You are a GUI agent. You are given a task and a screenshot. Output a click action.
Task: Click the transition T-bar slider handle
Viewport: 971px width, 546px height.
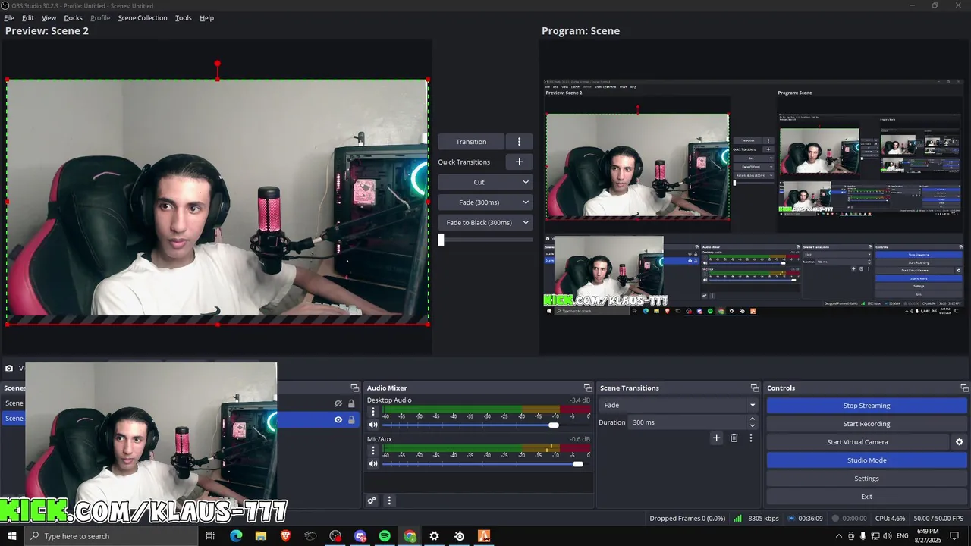click(441, 240)
